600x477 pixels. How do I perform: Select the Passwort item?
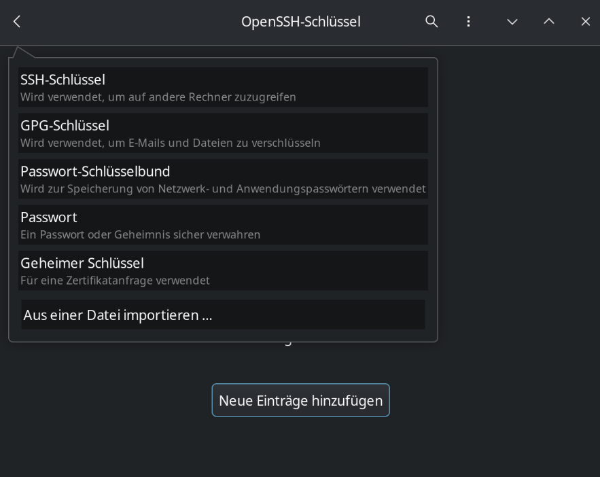(x=49, y=217)
